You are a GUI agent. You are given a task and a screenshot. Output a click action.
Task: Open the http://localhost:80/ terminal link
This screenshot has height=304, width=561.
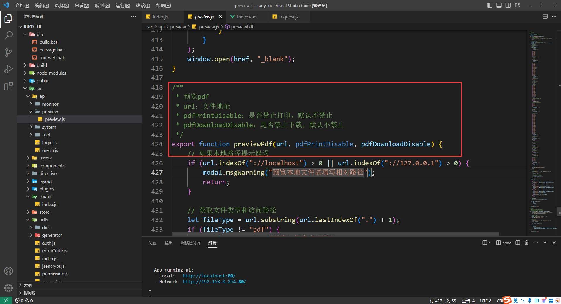point(209,276)
